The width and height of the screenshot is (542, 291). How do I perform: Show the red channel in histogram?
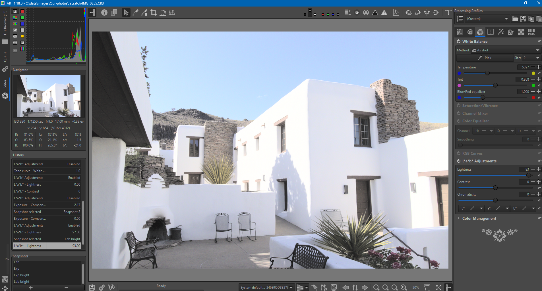(x=22, y=11)
